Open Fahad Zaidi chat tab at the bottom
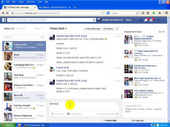 [116, 120]
